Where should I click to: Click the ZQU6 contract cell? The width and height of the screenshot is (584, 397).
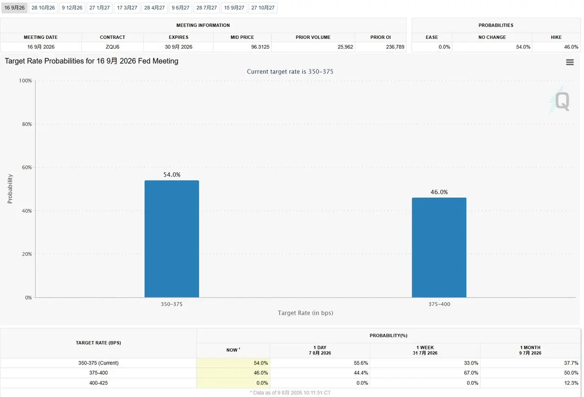(x=113, y=47)
